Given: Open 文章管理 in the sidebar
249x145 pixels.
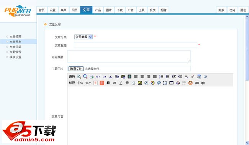Looking at the screenshot, I should coord(15,36).
